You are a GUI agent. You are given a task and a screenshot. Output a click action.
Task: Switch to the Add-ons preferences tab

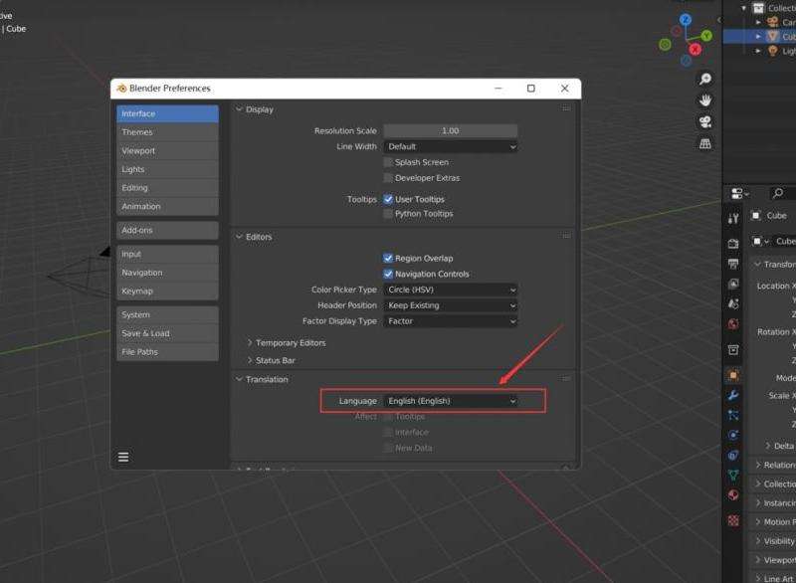coord(167,230)
